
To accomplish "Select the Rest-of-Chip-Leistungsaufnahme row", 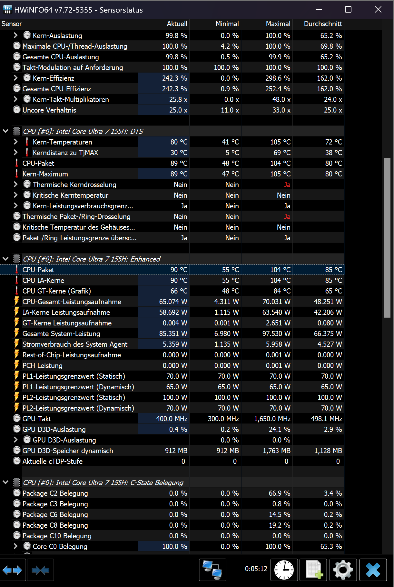I will [172, 355].
